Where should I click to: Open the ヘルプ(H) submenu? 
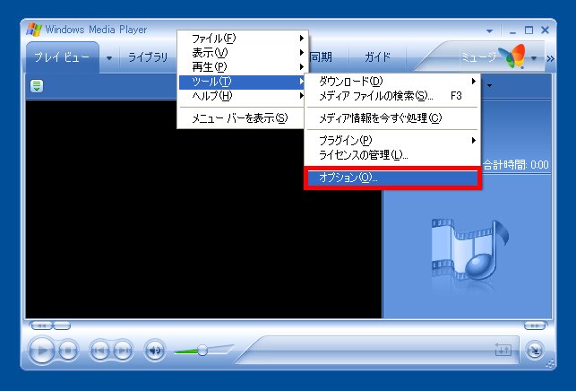[x=243, y=96]
